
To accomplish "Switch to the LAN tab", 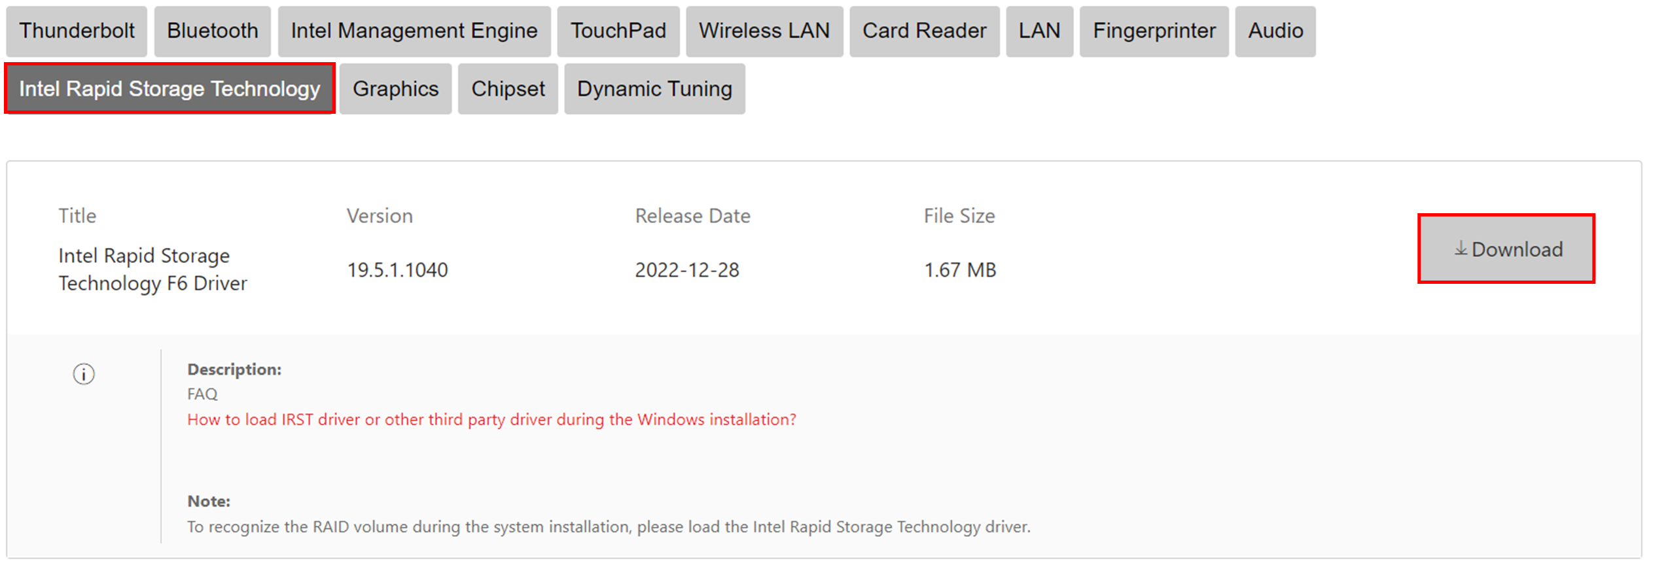I will 1039,31.
